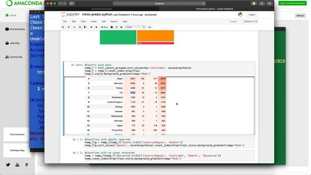Click Refresh in Anaconda Navigator
The image size is (311, 175).
[300, 16]
